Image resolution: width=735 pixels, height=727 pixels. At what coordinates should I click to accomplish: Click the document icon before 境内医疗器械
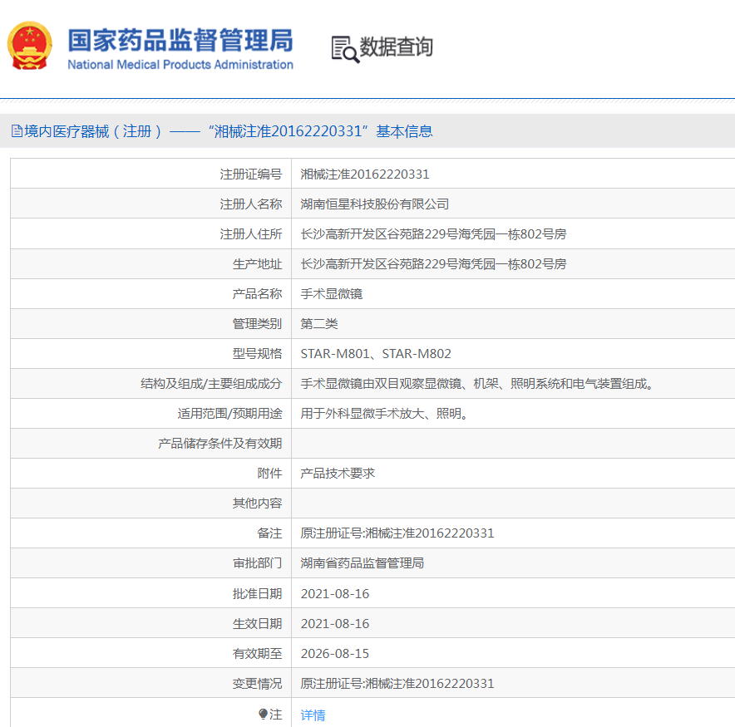coord(17,131)
